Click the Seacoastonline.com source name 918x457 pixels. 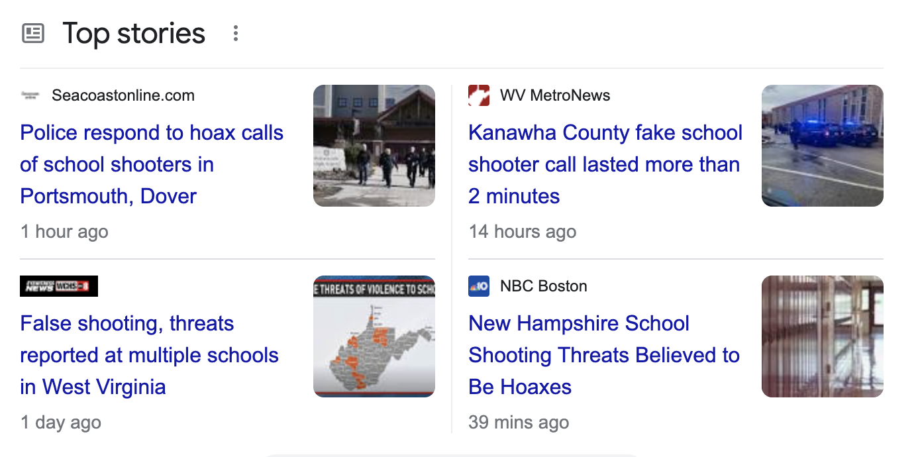coord(123,95)
